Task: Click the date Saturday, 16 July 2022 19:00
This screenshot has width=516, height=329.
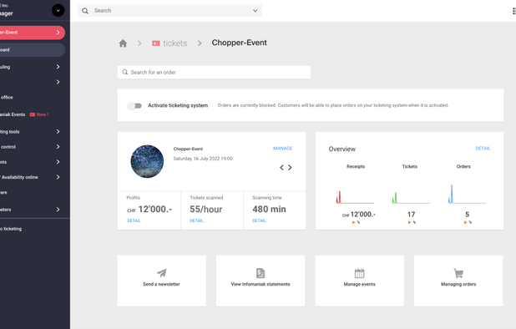Action: tap(203, 159)
